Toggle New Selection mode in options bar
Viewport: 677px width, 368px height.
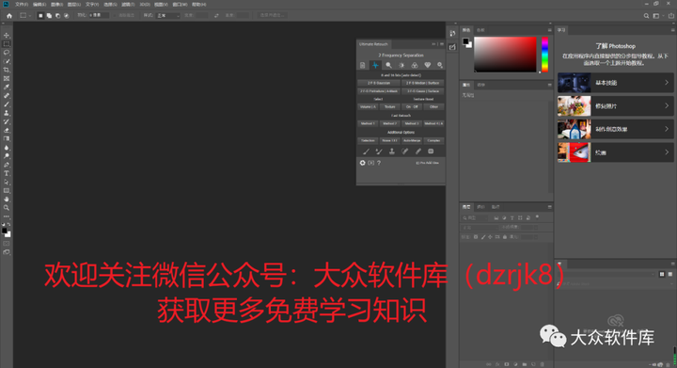point(40,16)
